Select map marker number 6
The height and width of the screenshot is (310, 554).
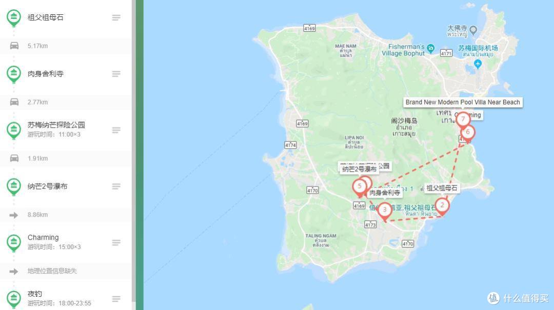coord(468,134)
